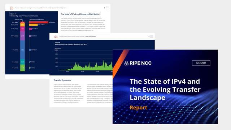This screenshot has width=231, height=130.
Task: Click the 2014 x-axis label
Action: tap(67, 71)
